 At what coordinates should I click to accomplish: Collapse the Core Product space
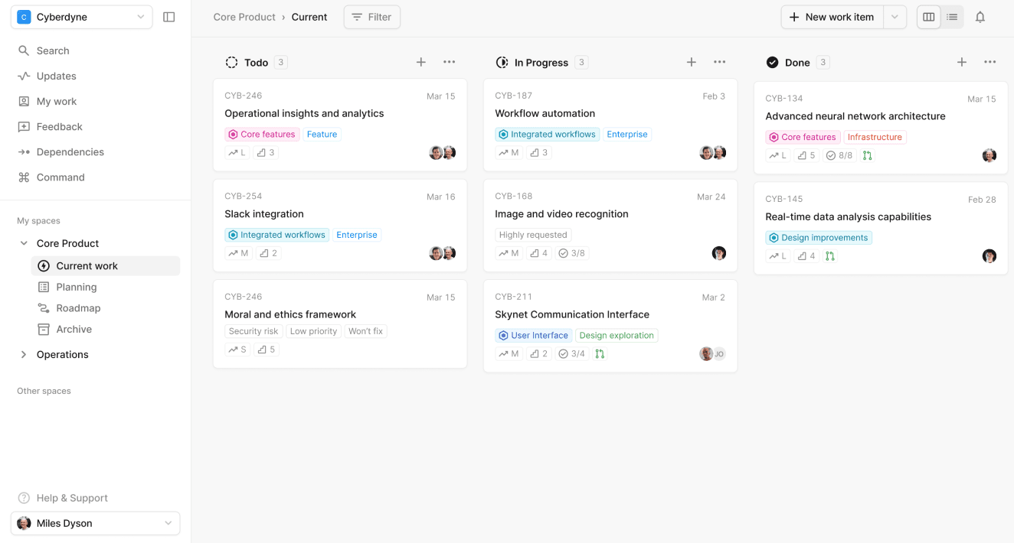24,242
